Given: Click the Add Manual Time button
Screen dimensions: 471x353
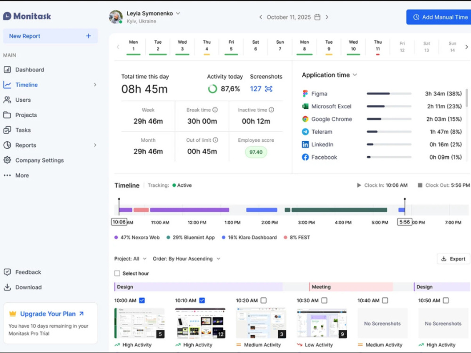Looking at the screenshot, I should [439, 17].
